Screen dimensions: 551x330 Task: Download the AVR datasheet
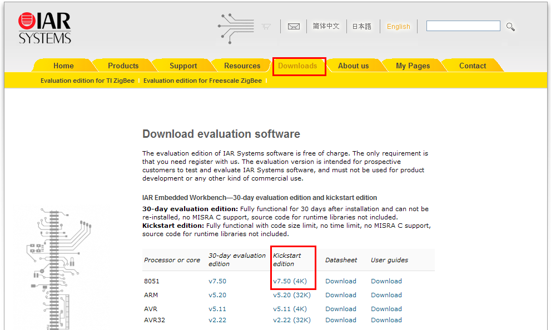click(x=341, y=309)
